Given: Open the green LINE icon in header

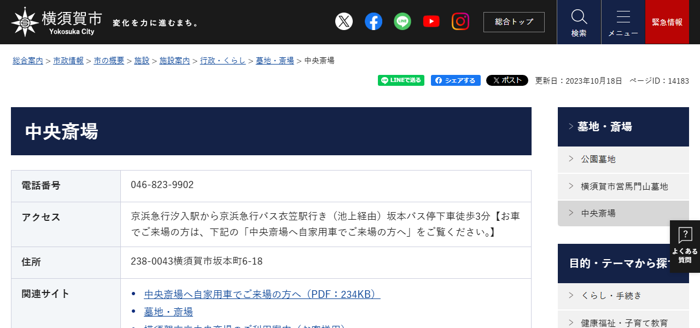Looking at the screenshot, I should 402,21.
